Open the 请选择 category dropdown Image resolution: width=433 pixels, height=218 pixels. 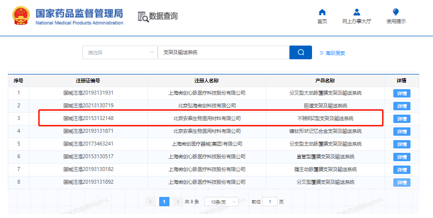tap(120, 52)
